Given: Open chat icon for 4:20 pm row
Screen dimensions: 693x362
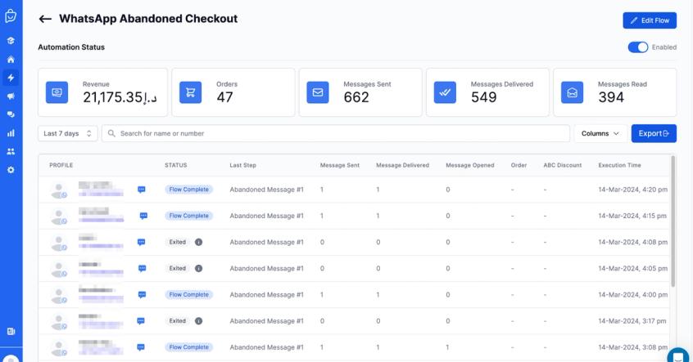Looking at the screenshot, I should pyautogui.click(x=142, y=190).
